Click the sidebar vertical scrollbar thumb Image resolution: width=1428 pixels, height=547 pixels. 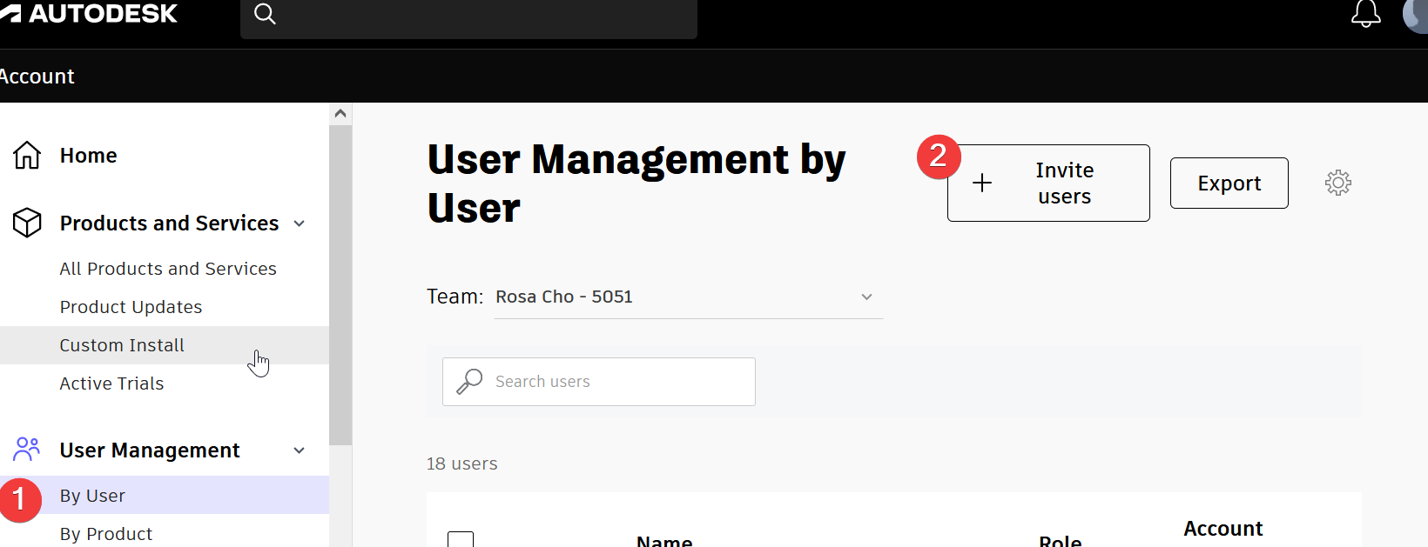[340, 285]
